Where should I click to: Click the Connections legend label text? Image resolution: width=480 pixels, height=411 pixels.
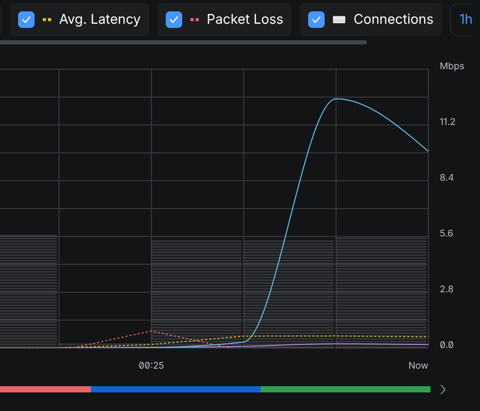393,20
